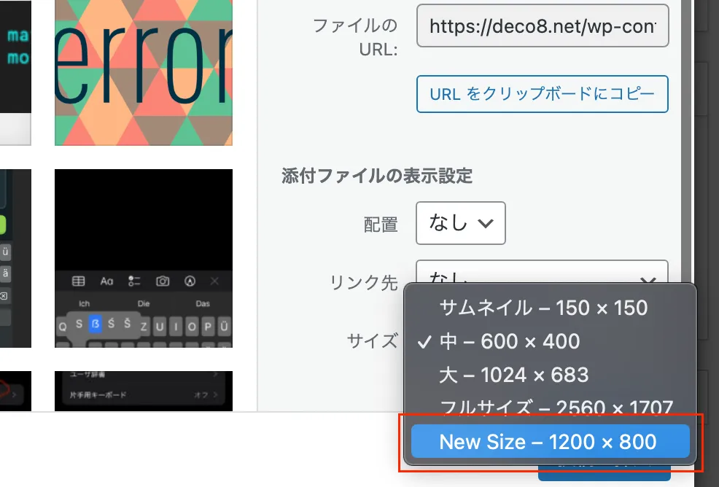Choose フルサイズ – 2560 × 1707 option
Viewport: 719px width, 487px height.
coord(551,406)
